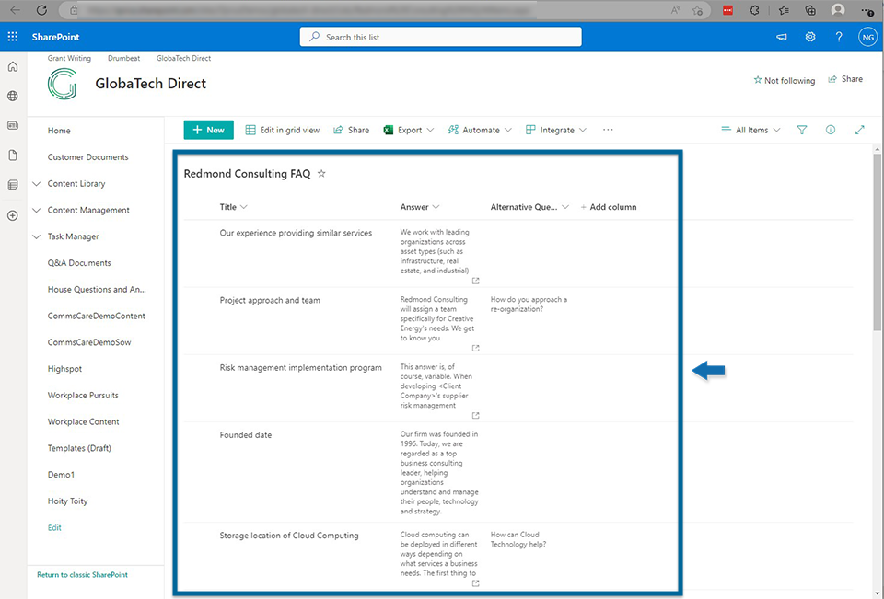Screen dimensions: 884x599
Task: Favorite the Redmond Consulting FAQ list star
Action: click(x=321, y=173)
